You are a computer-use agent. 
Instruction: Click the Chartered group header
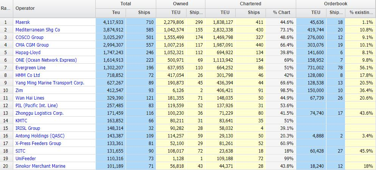(x=250, y=4)
